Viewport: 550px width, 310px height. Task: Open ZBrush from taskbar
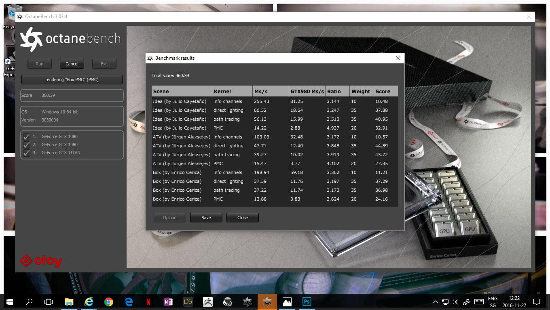click(x=208, y=302)
